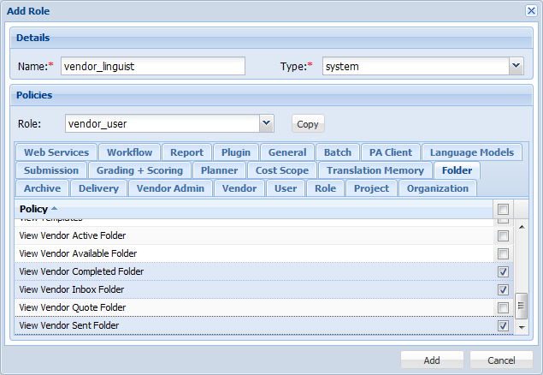Image resolution: width=543 pixels, height=375 pixels.
Task: Select the Vendor Admin tab
Action: (x=170, y=188)
